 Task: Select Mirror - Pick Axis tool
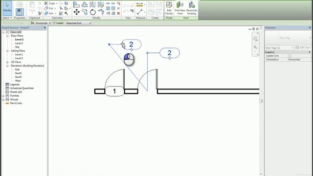92,4
